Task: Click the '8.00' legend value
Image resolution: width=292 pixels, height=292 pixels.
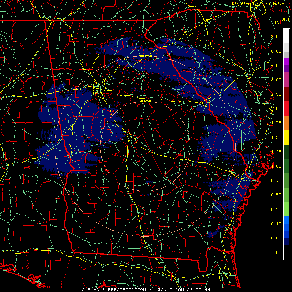Action: [x=276, y=36]
